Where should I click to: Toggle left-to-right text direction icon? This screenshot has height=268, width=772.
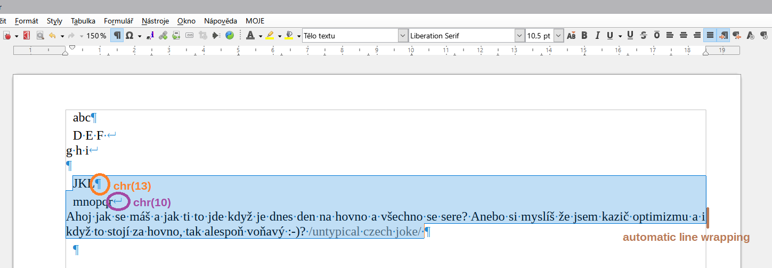[x=723, y=36]
